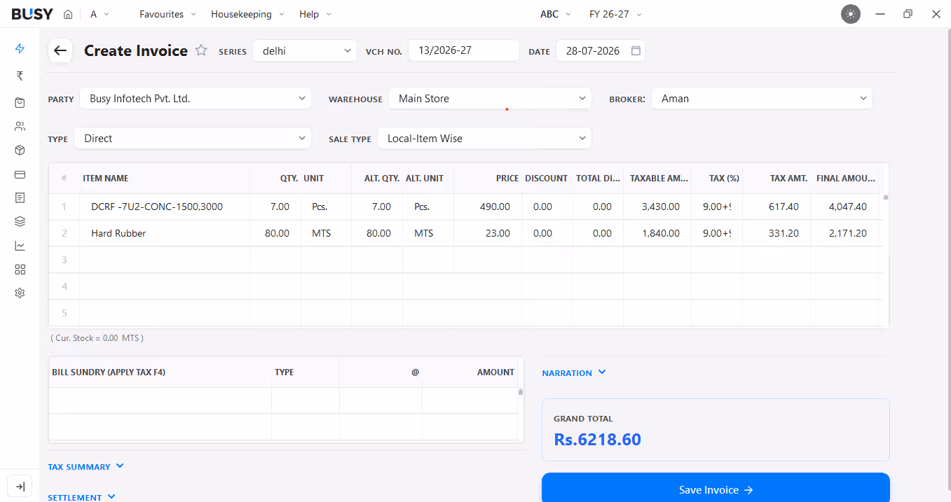Image resolution: width=951 pixels, height=502 pixels.
Task: Open the Warehouse dropdown Main Store
Action: [x=490, y=99]
